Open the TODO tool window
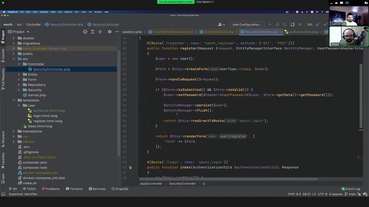The width and height of the screenshot is (369, 207). pos(29,189)
